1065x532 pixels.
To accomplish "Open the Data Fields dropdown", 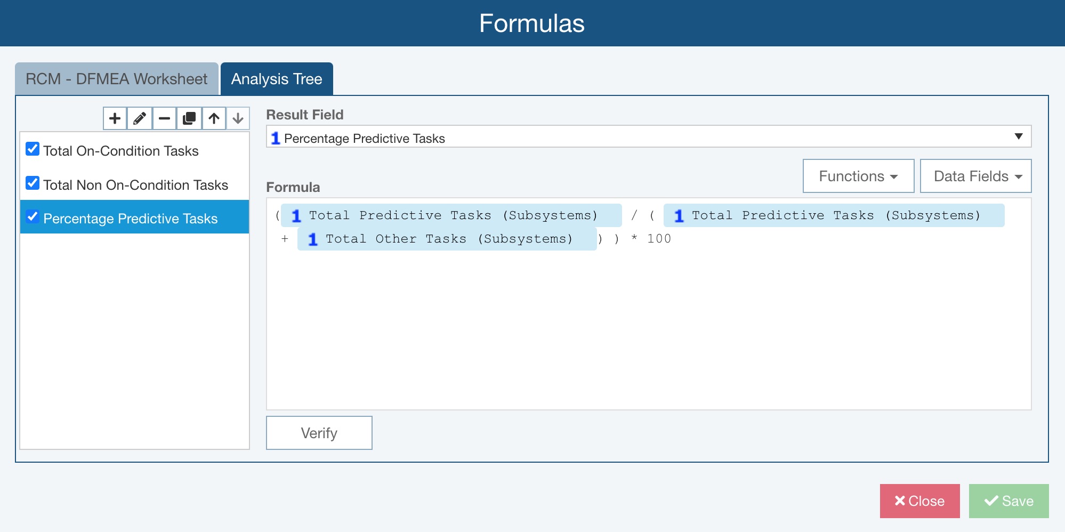I will coord(975,176).
